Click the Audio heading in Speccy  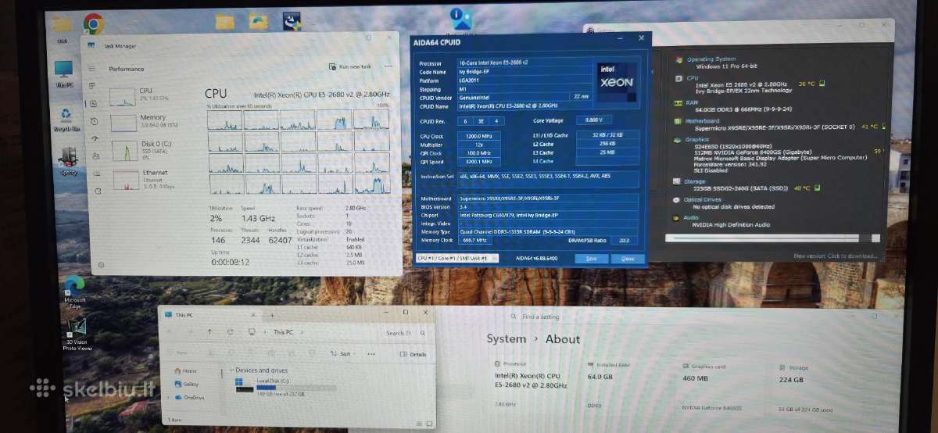click(692, 218)
